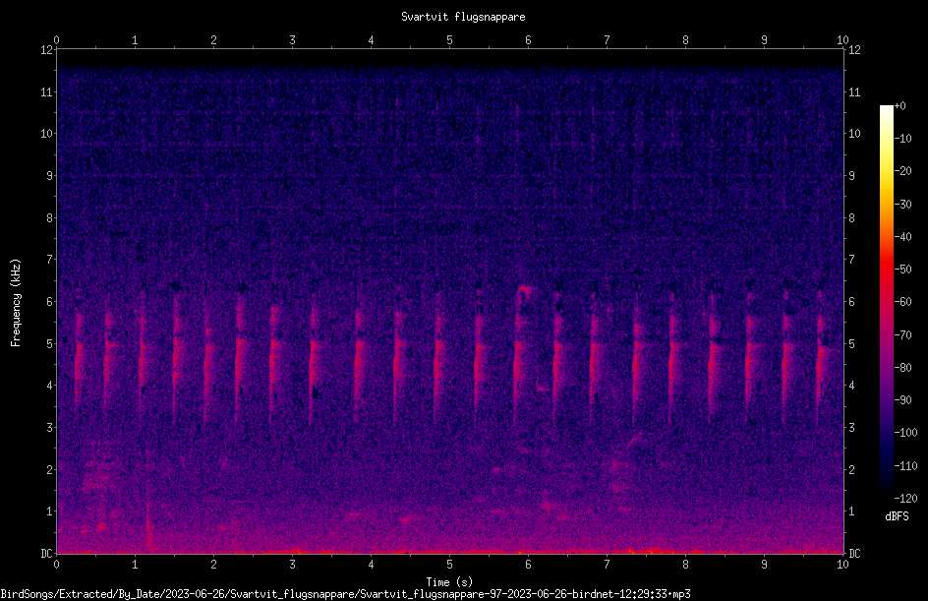This screenshot has height=601, width=928.
Task: Click the 'DC' label on left axis
Action: (47, 553)
